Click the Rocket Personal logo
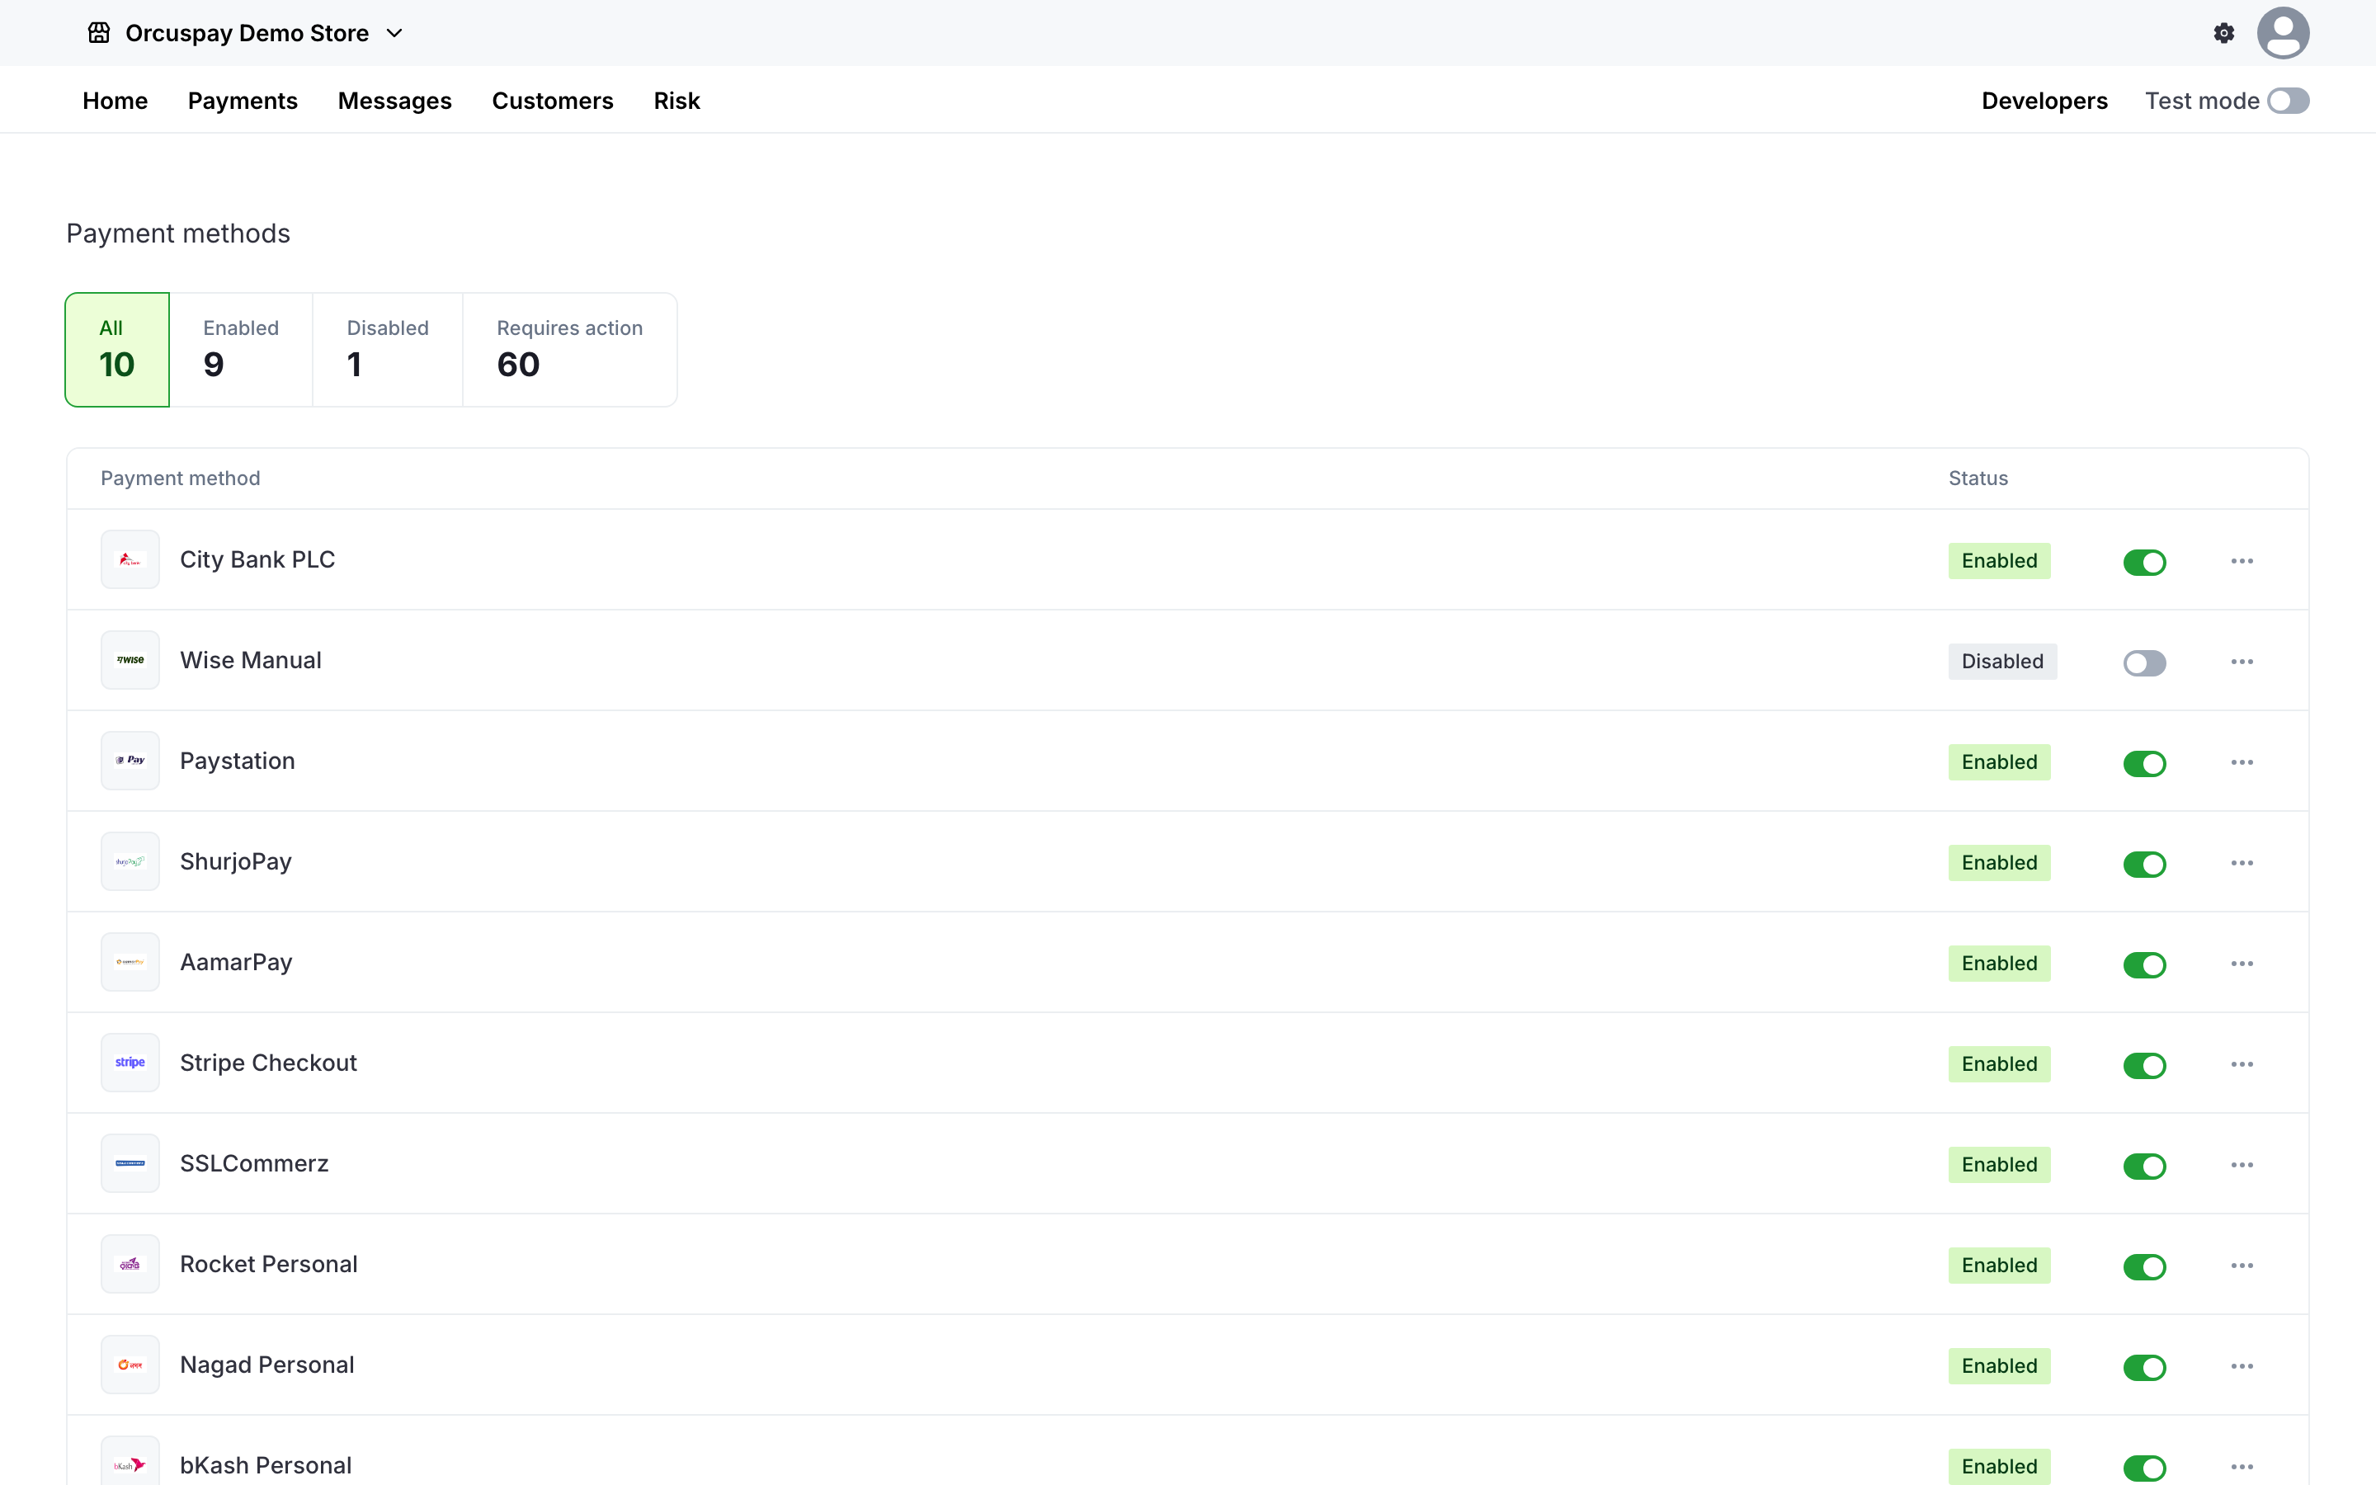The height and width of the screenshot is (1485, 2376). tap(130, 1264)
